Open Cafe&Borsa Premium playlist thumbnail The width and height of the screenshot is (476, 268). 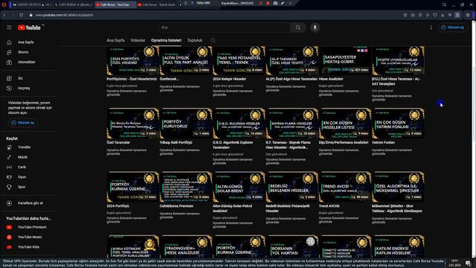click(186, 187)
